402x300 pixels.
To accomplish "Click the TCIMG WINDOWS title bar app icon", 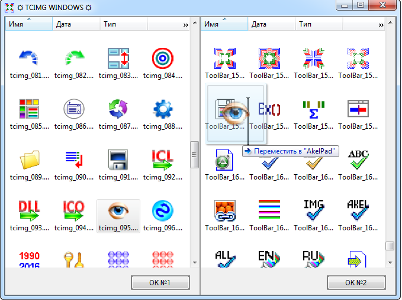I will coord(9,7).
